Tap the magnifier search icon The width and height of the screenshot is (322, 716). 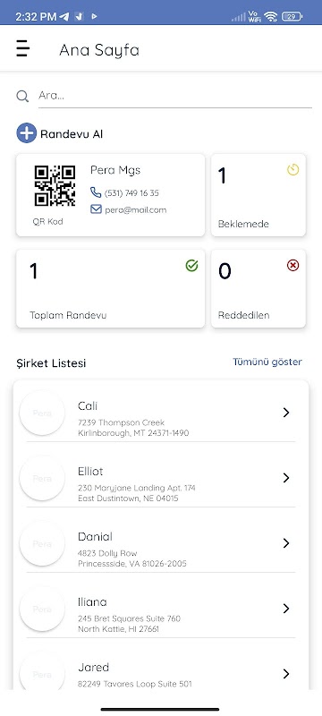pos(22,96)
